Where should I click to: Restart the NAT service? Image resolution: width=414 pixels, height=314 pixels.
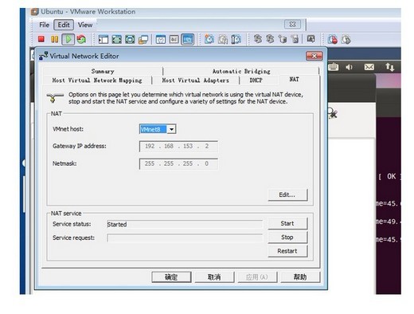click(x=287, y=251)
